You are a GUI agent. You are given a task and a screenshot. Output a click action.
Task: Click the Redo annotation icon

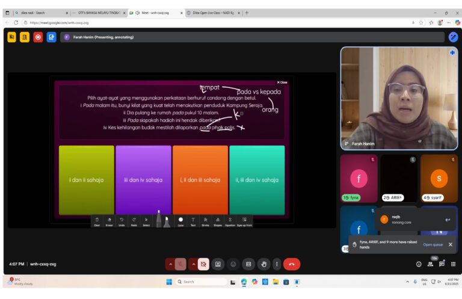tap(134, 221)
